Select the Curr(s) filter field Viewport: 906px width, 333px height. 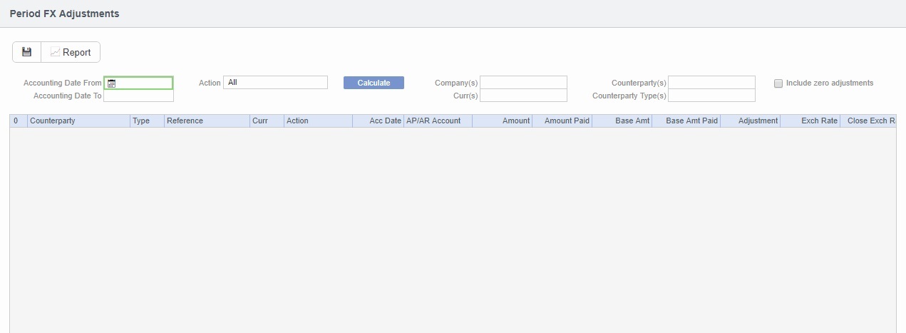523,96
